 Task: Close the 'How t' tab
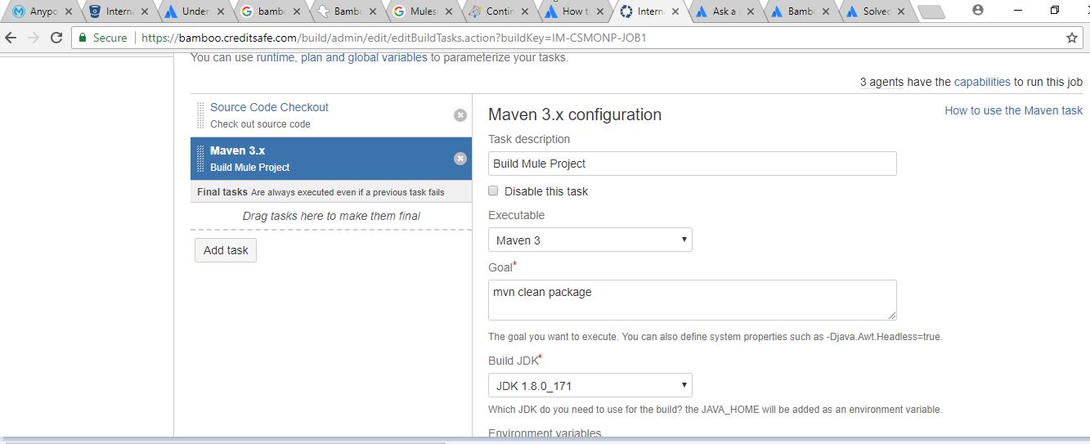(x=601, y=11)
